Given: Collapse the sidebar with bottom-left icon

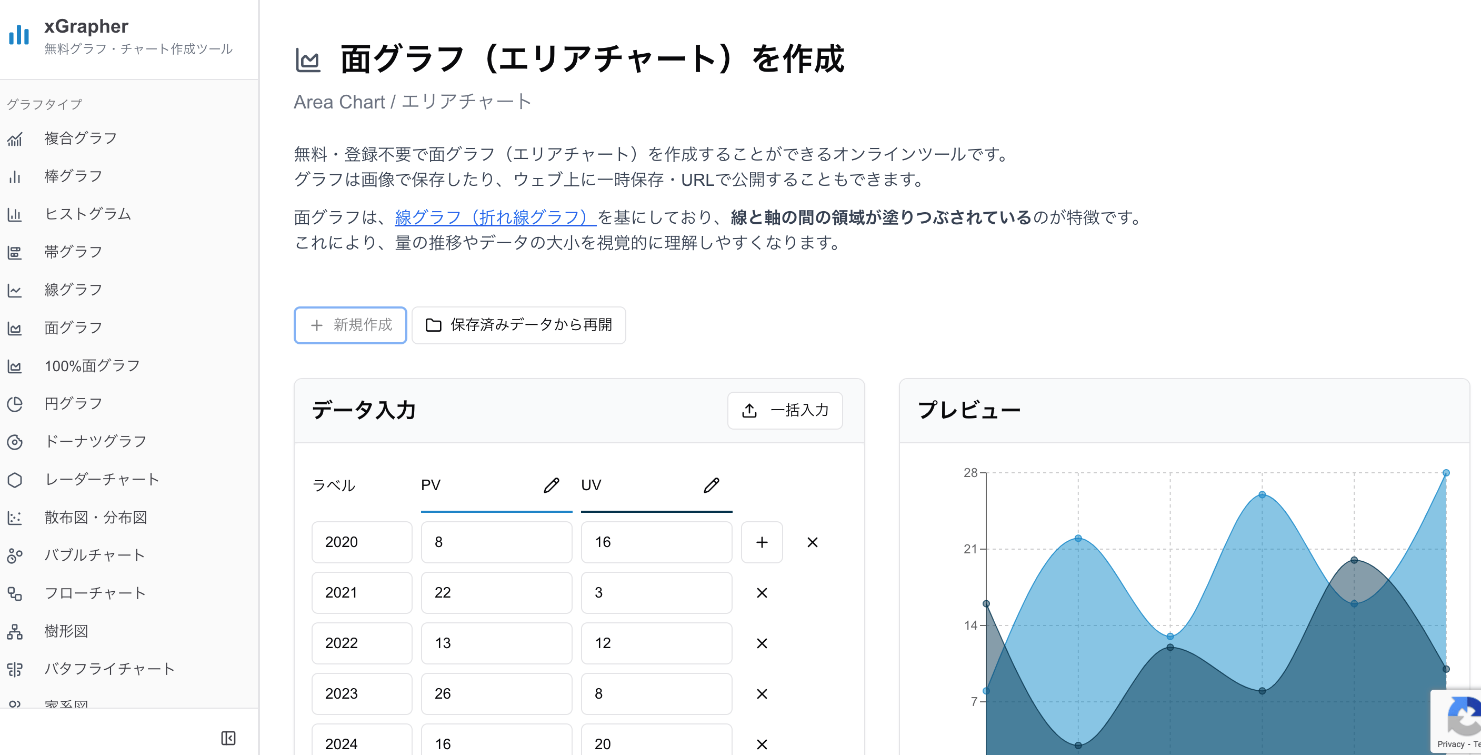Looking at the screenshot, I should pyautogui.click(x=228, y=738).
